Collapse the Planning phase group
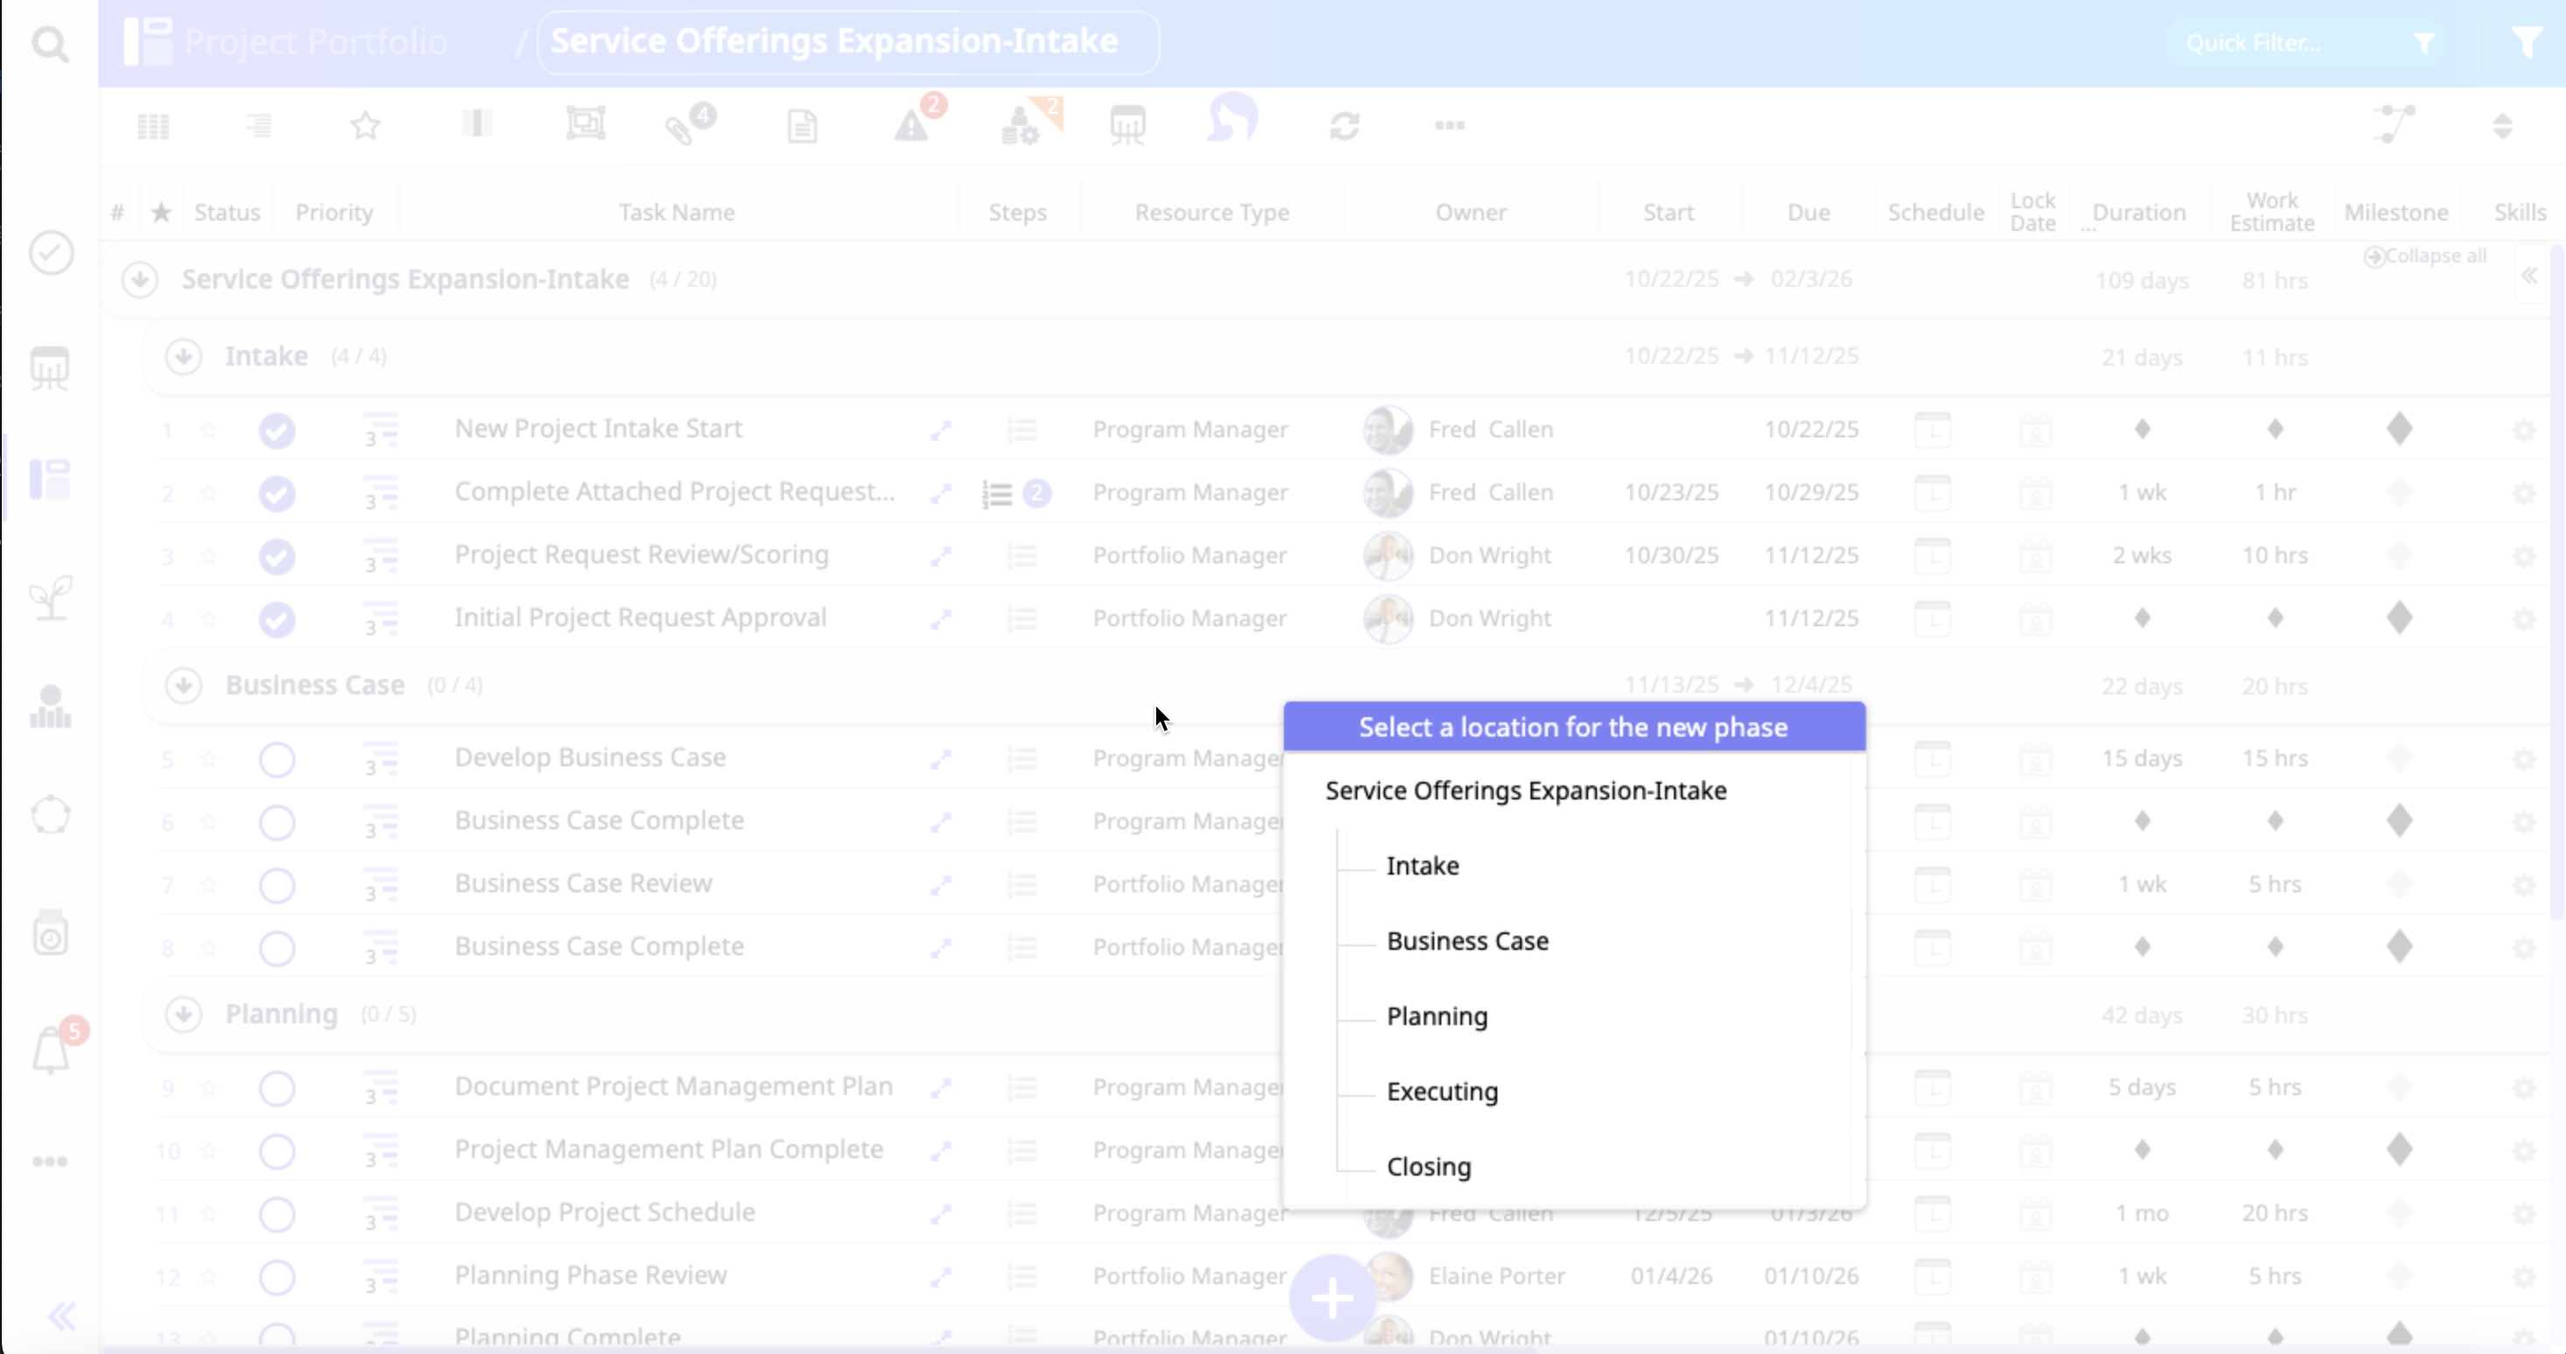Viewport: 2566px width, 1354px height. (184, 1015)
